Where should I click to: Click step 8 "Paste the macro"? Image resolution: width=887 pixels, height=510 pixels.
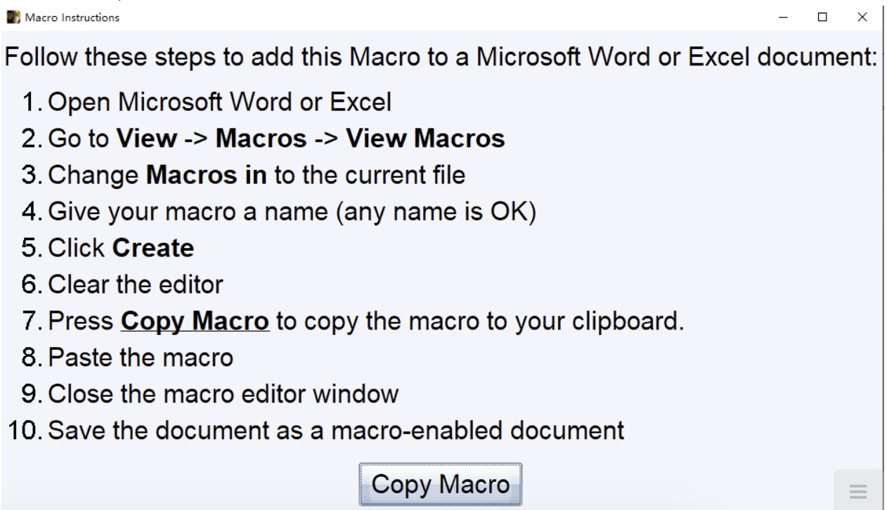tap(141, 358)
